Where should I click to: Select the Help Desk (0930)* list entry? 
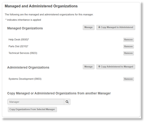click(19, 39)
